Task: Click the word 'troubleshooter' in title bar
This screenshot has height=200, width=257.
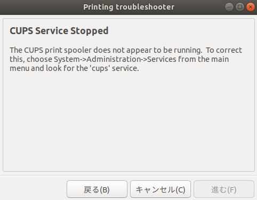Action: click(x=145, y=7)
